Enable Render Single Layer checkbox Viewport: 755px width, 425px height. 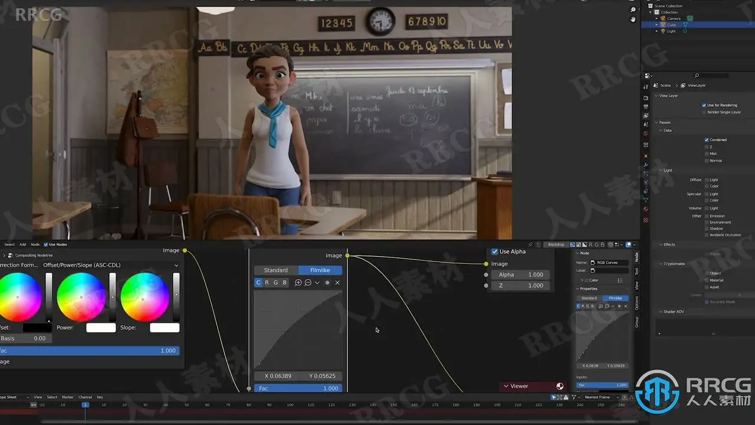704,112
